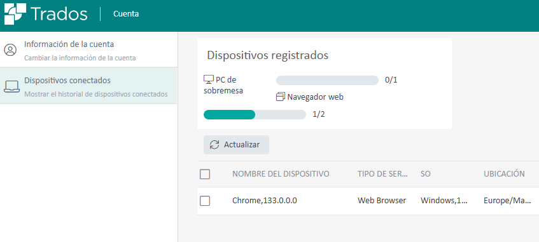Click the PC de sobremesa label

[x=223, y=85]
